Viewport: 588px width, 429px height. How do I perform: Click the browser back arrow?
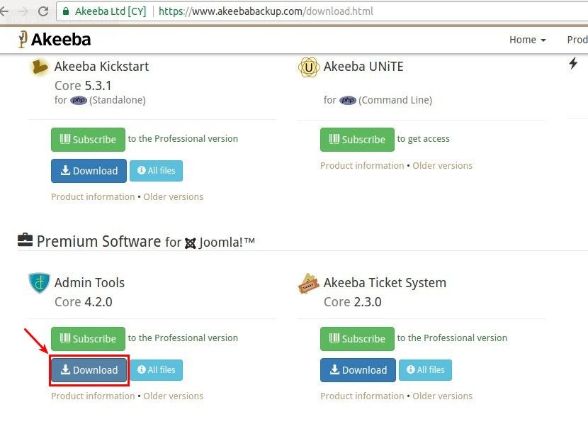coord(4,11)
